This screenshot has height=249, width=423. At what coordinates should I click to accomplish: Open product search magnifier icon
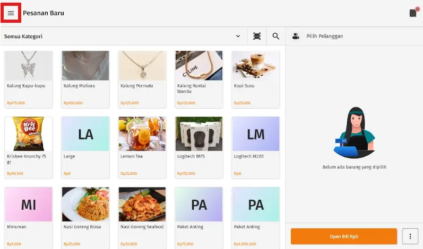[x=276, y=36]
